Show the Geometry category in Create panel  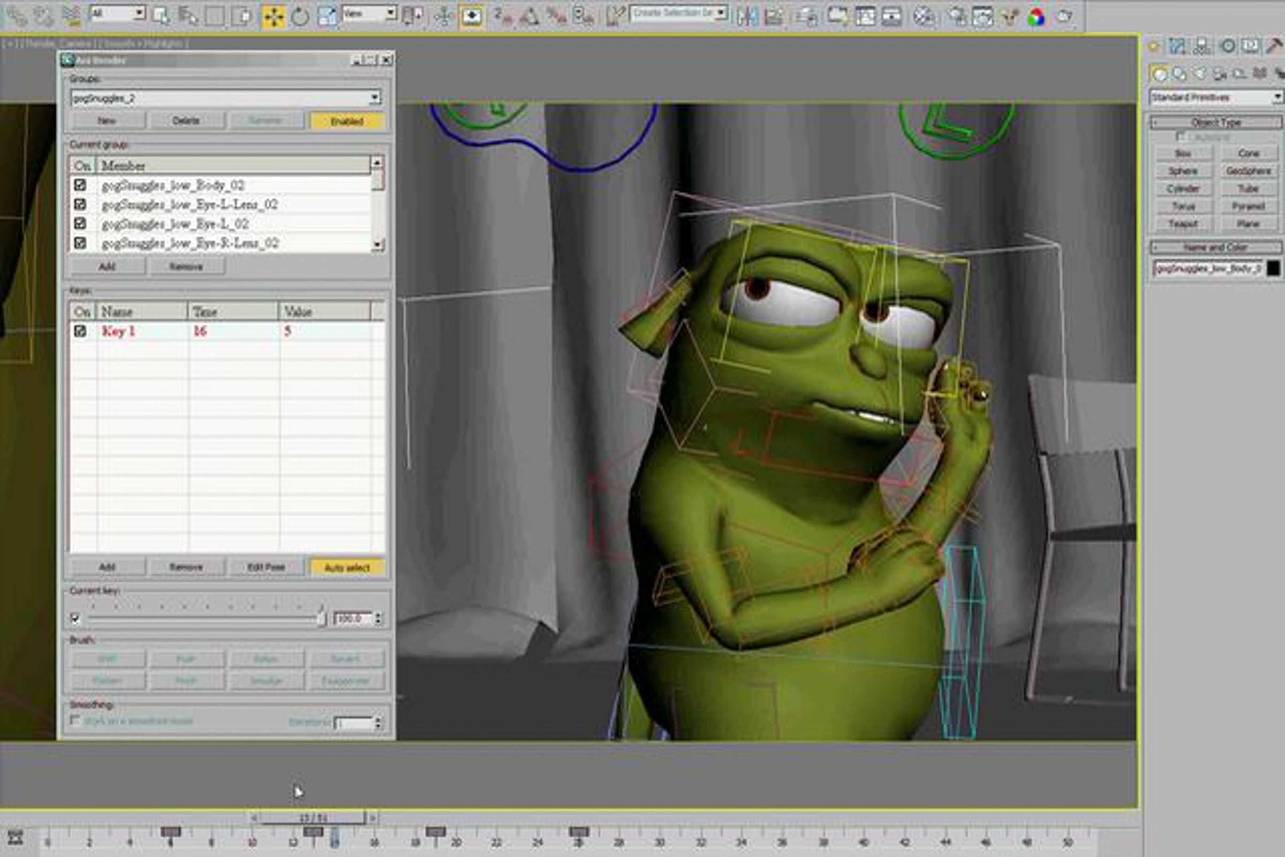tap(1159, 74)
